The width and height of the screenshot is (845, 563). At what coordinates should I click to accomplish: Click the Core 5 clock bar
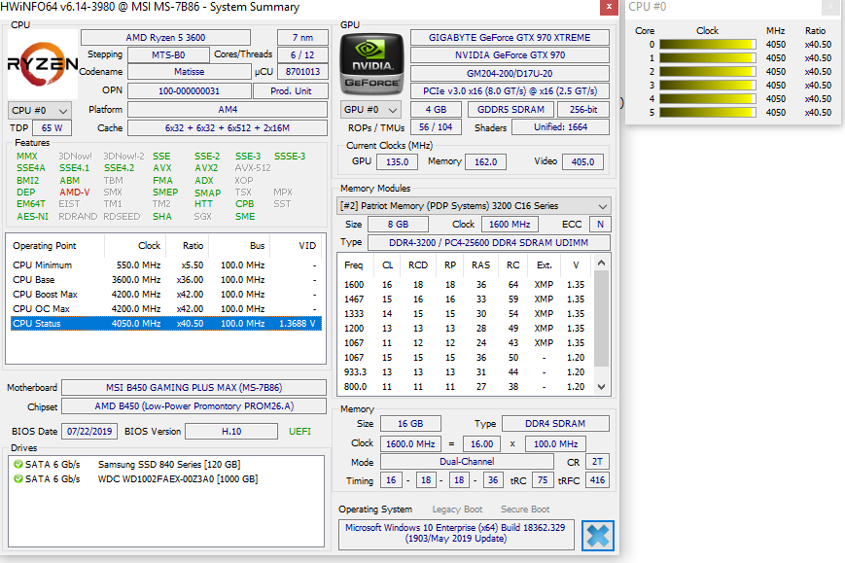pyautogui.click(x=708, y=112)
